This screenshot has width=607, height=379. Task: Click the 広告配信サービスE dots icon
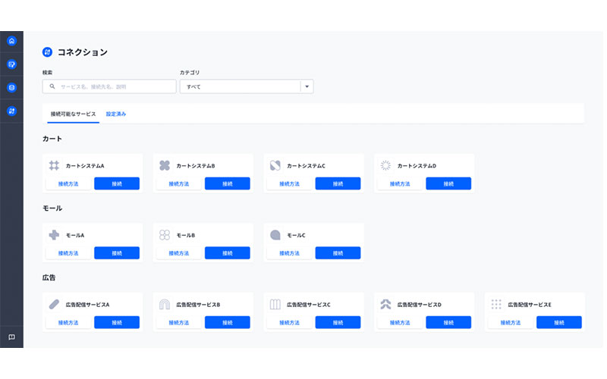click(496, 305)
